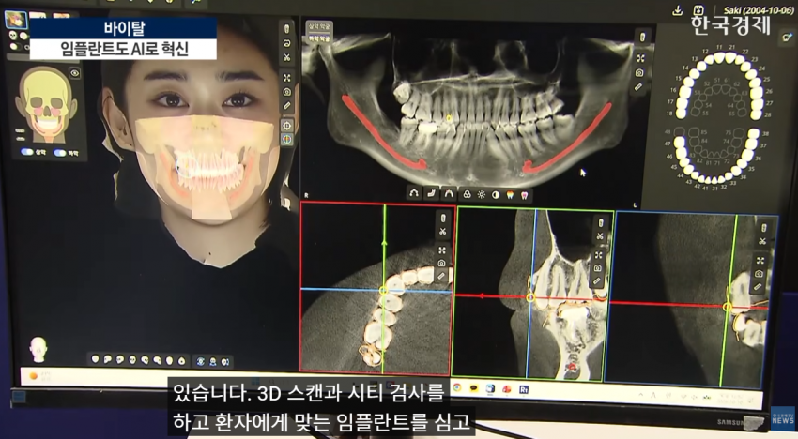Click the pink tooth icon under panorama
Screen dimensions: 798x439
click(524, 196)
